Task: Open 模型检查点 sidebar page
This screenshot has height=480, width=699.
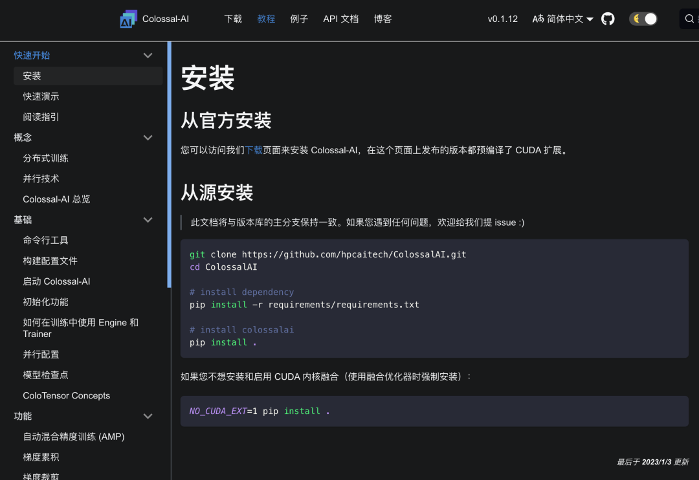Action: tap(45, 375)
